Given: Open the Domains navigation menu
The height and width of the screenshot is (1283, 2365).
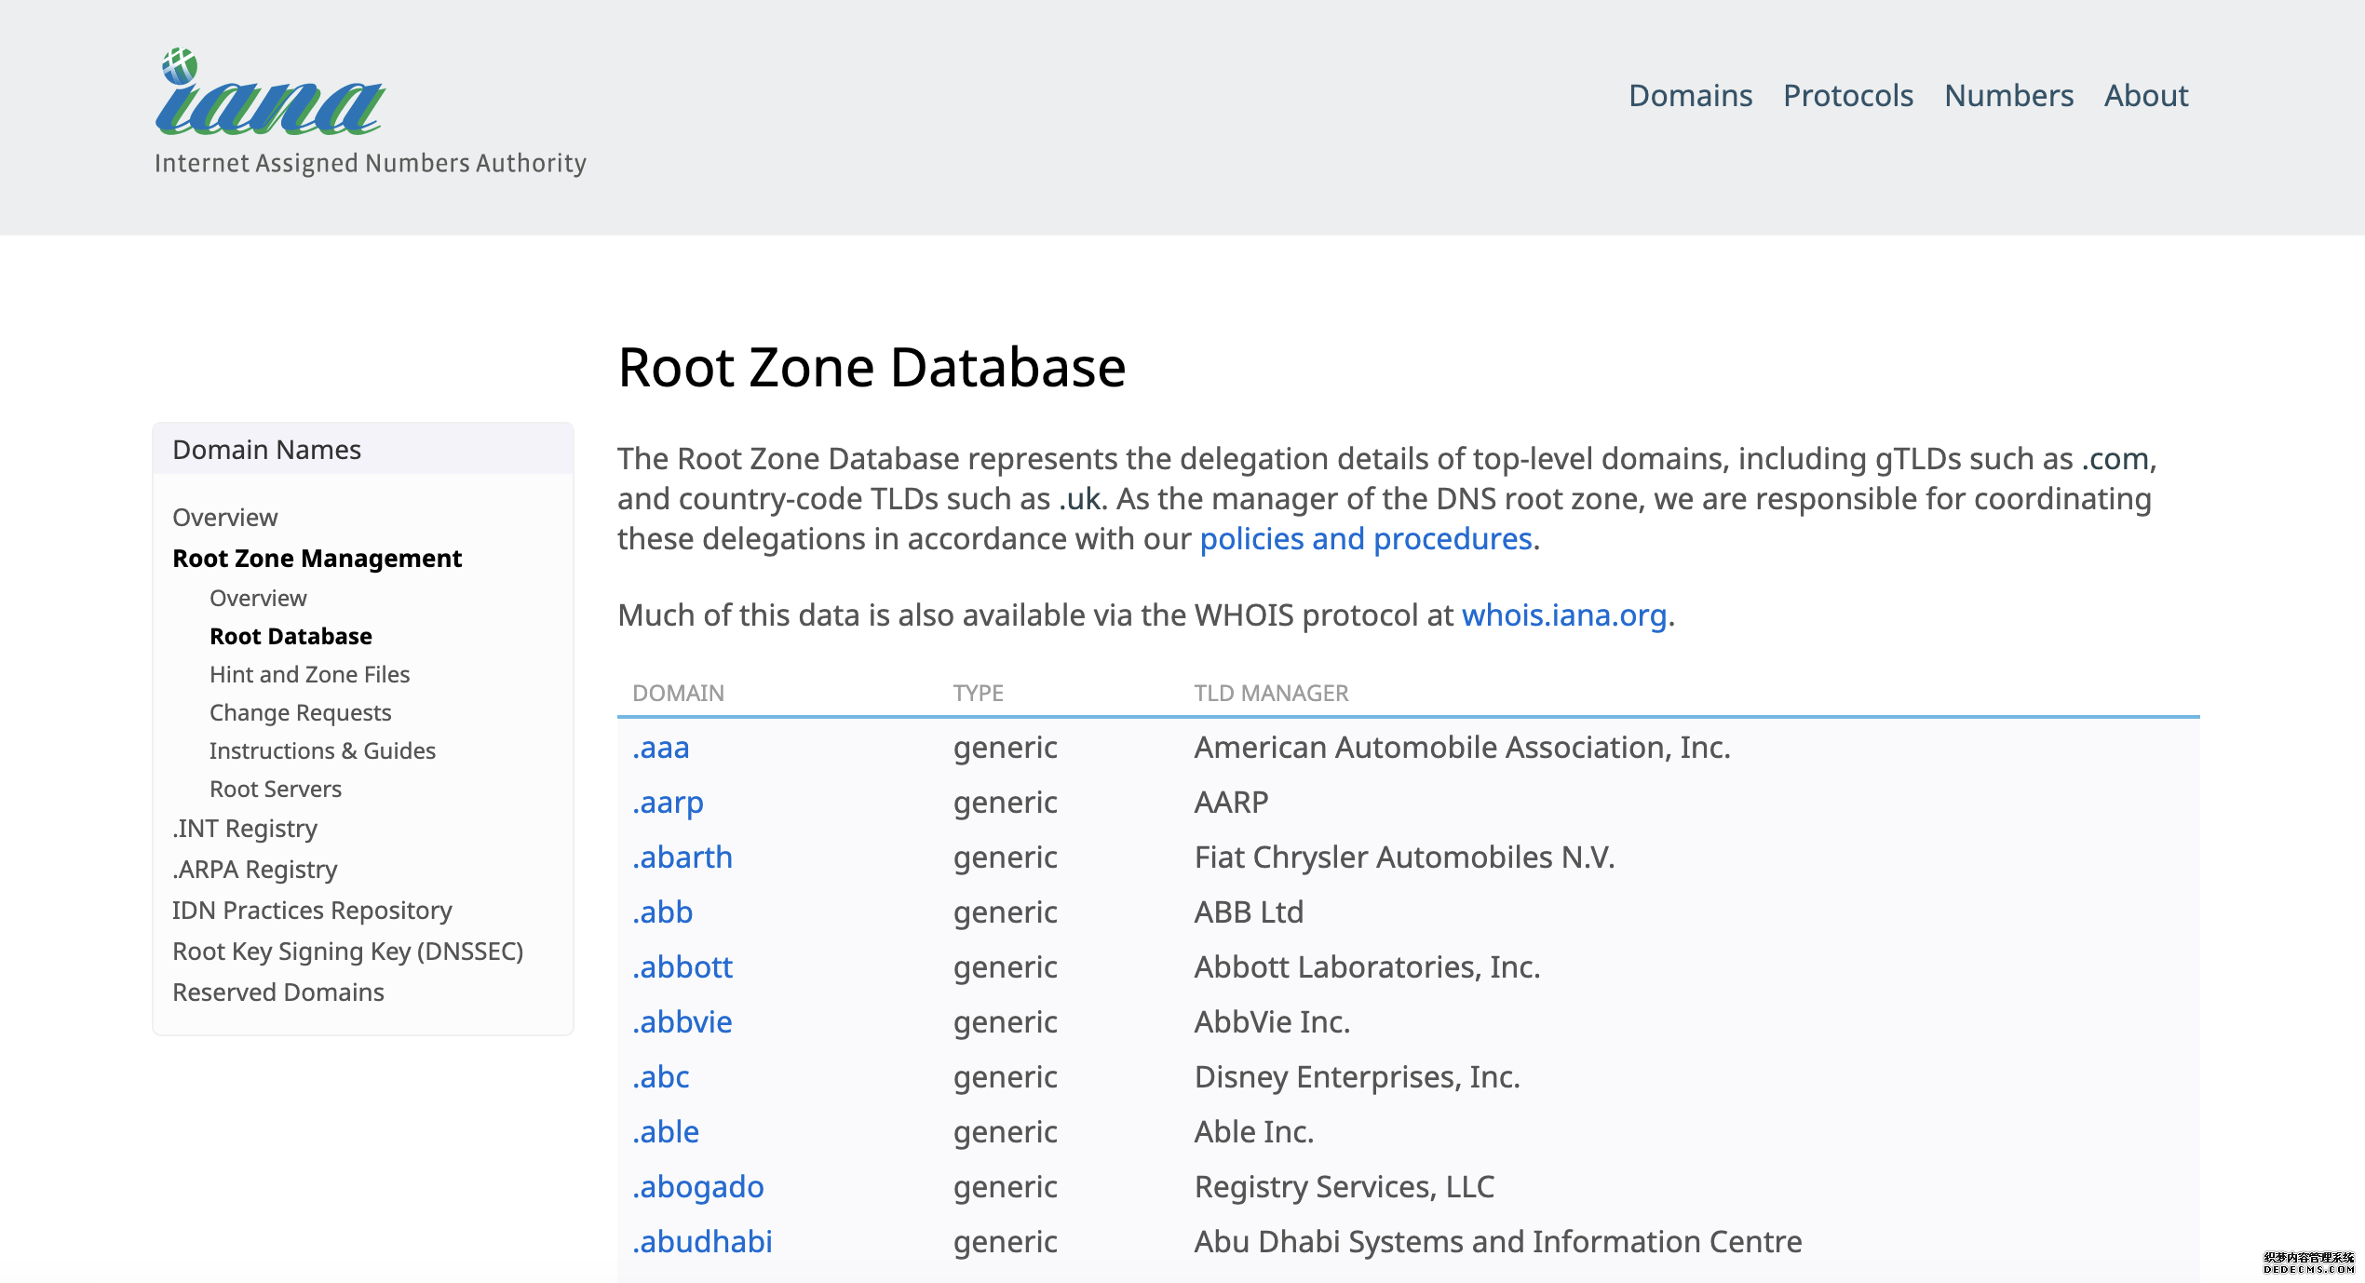Looking at the screenshot, I should pos(1690,95).
